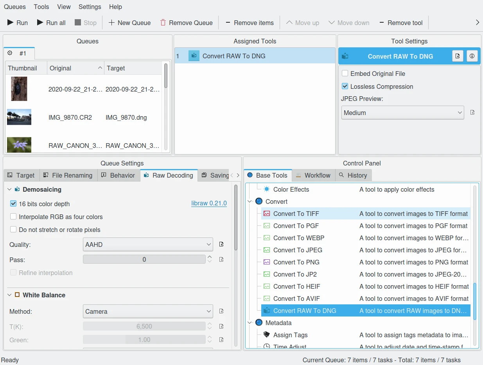Uncheck Lossless Compression option
The image size is (483, 365).
click(x=345, y=86)
